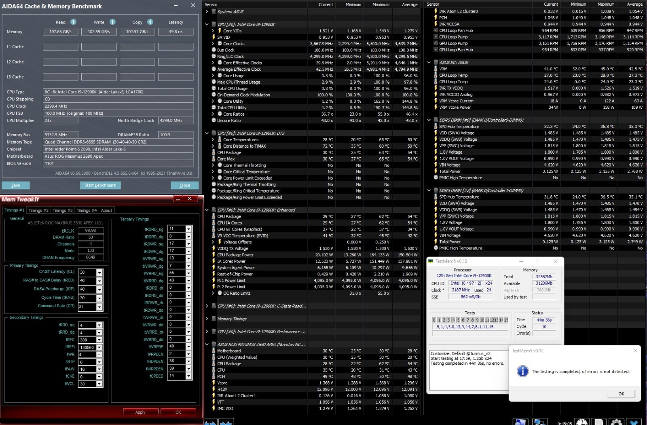Viewport: 647px width, 425px height.
Task: Click test number 0 in TestMem5 Tests
Action: pos(434,320)
